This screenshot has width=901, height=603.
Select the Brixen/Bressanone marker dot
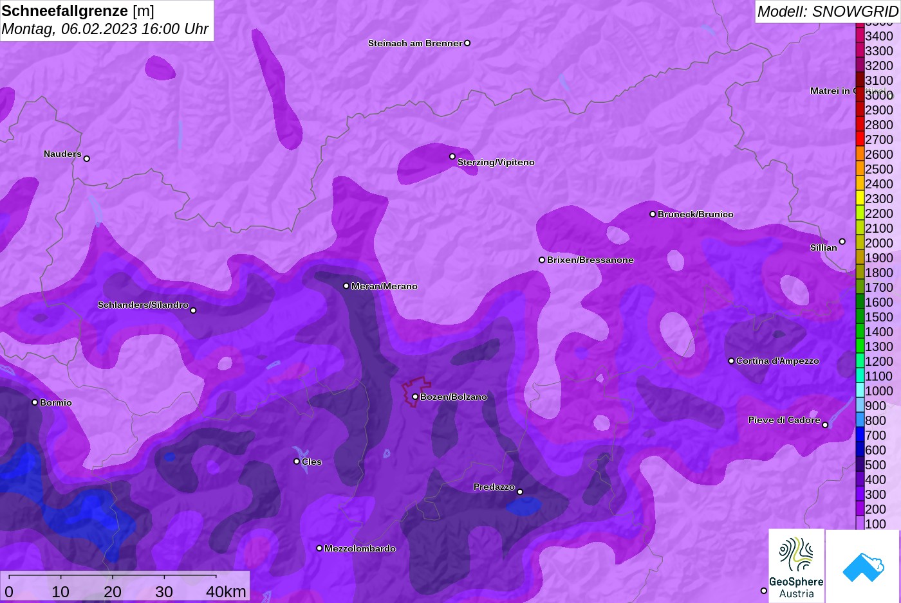542,260
